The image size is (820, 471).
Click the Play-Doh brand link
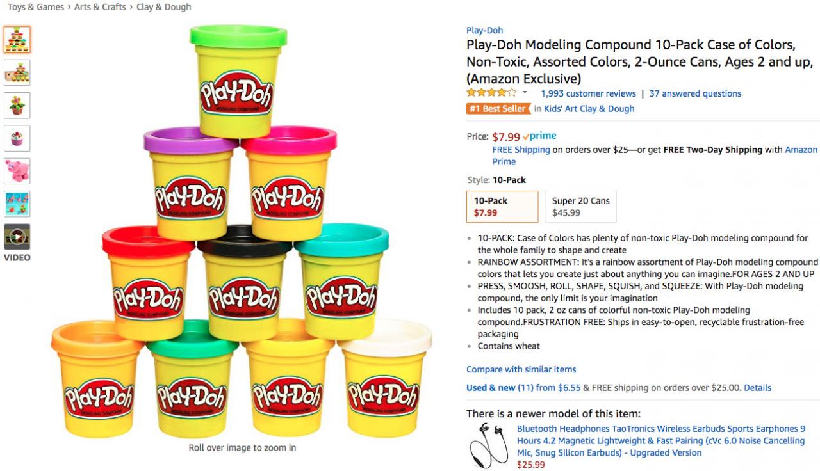[484, 30]
